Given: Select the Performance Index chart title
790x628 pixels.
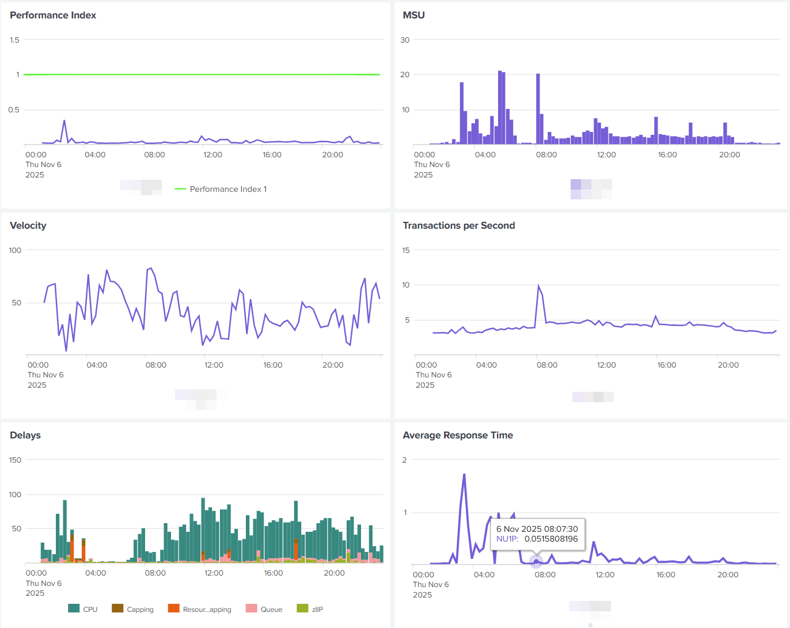Looking at the screenshot, I should point(53,16).
